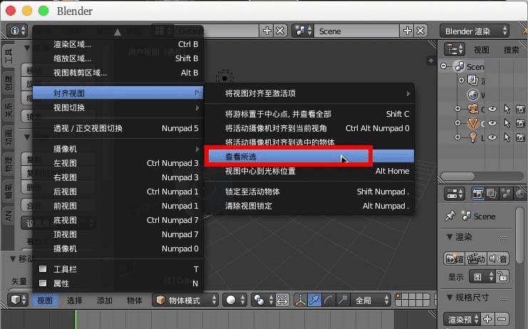Open the 渲染预 presets dropdown
This screenshot has height=329, width=528.
[x=462, y=319]
